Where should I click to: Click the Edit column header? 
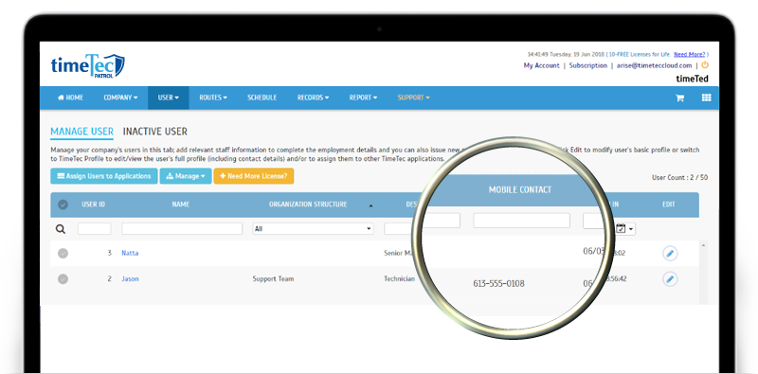(669, 205)
